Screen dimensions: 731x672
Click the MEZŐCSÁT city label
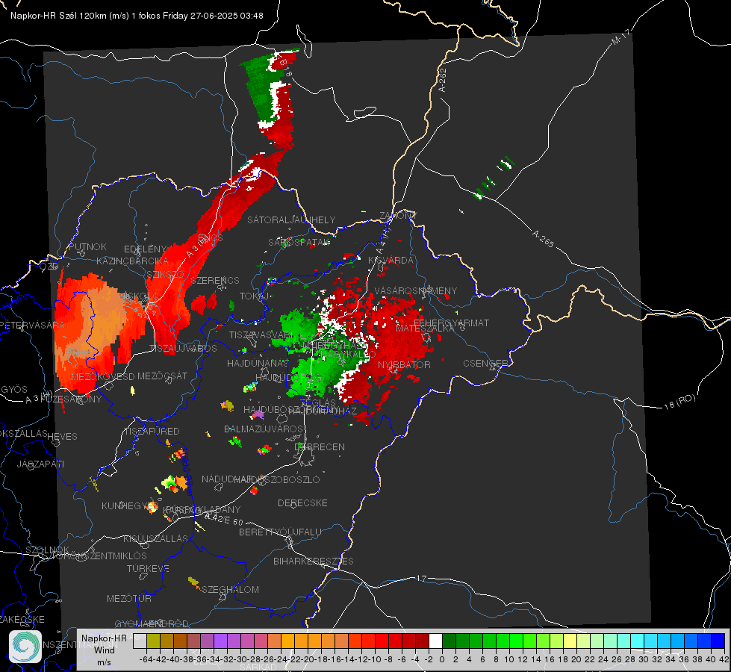click(162, 376)
